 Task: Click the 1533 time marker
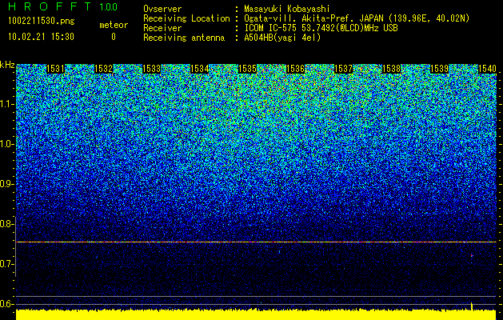[151, 69]
